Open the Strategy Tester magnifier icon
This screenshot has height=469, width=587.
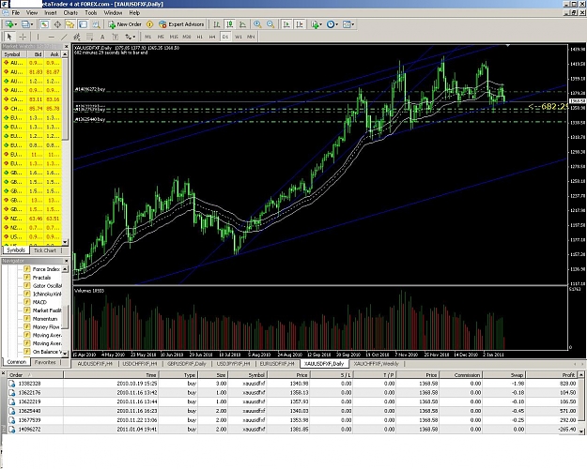point(96,24)
